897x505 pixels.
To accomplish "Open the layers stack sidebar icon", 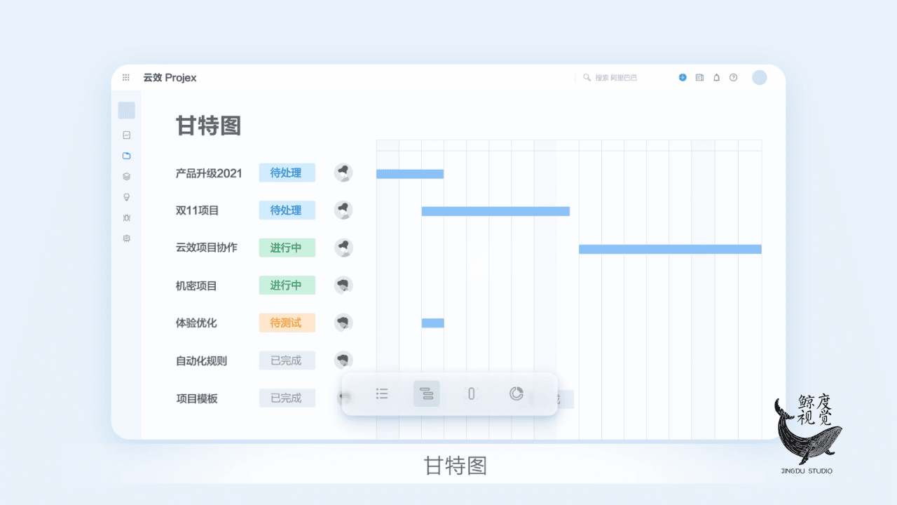I will pyautogui.click(x=126, y=177).
